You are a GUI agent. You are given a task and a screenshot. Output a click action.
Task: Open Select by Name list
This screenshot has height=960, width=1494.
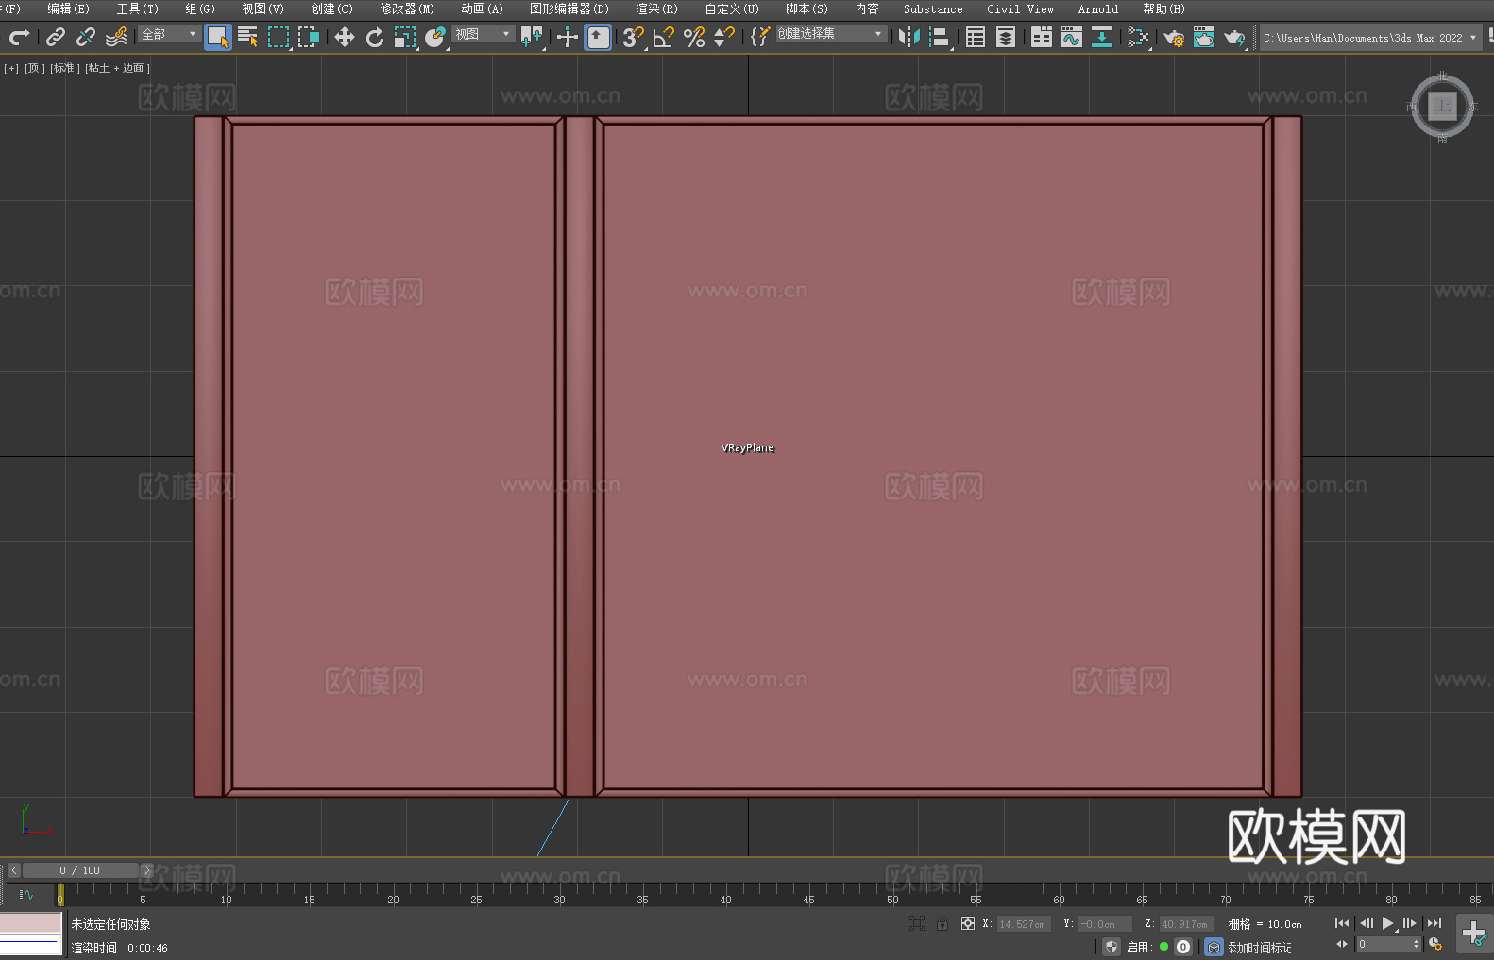click(248, 38)
